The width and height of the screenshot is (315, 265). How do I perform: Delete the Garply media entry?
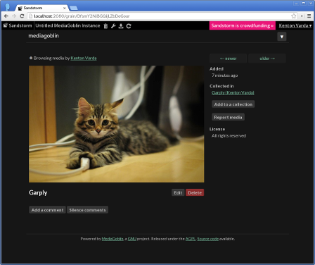click(x=195, y=192)
